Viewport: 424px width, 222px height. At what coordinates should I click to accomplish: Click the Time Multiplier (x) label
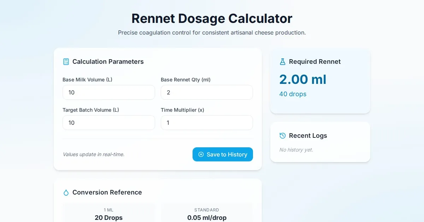(182, 110)
